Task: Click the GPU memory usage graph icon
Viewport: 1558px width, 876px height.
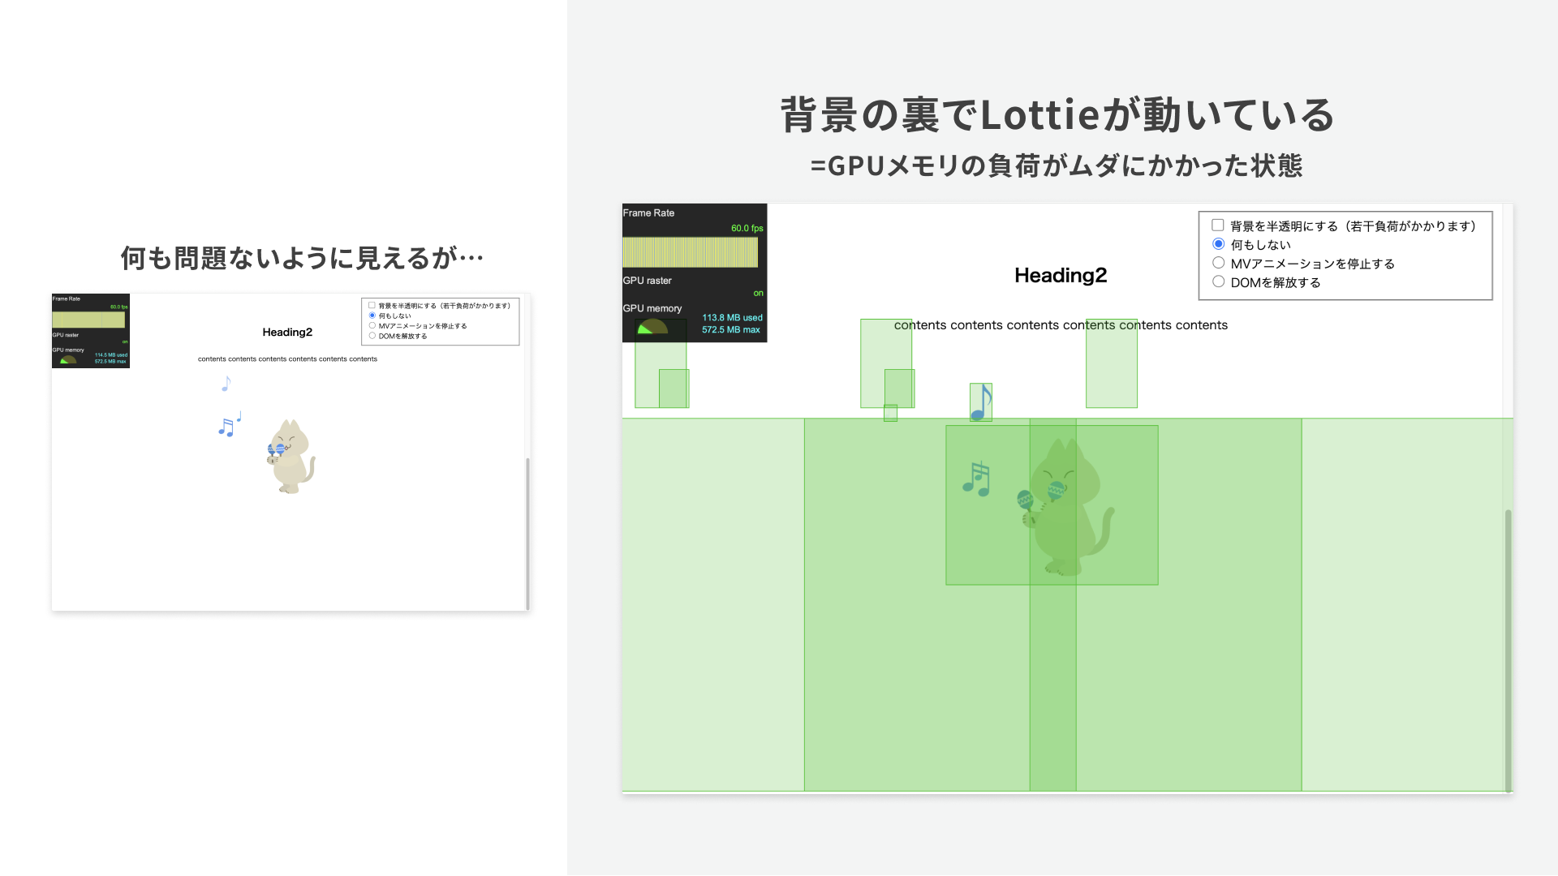Action: pyautogui.click(x=648, y=329)
